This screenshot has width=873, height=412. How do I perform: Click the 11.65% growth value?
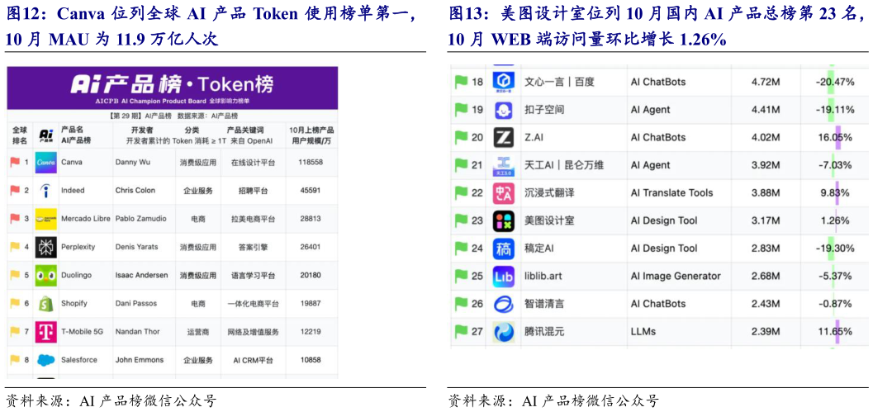835,332
